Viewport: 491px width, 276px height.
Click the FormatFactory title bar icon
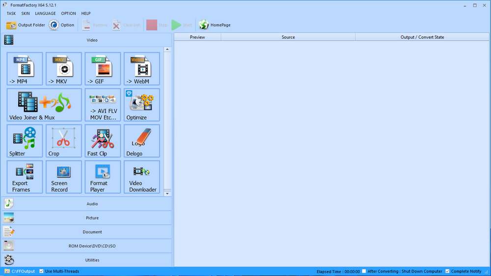tap(5, 5)
